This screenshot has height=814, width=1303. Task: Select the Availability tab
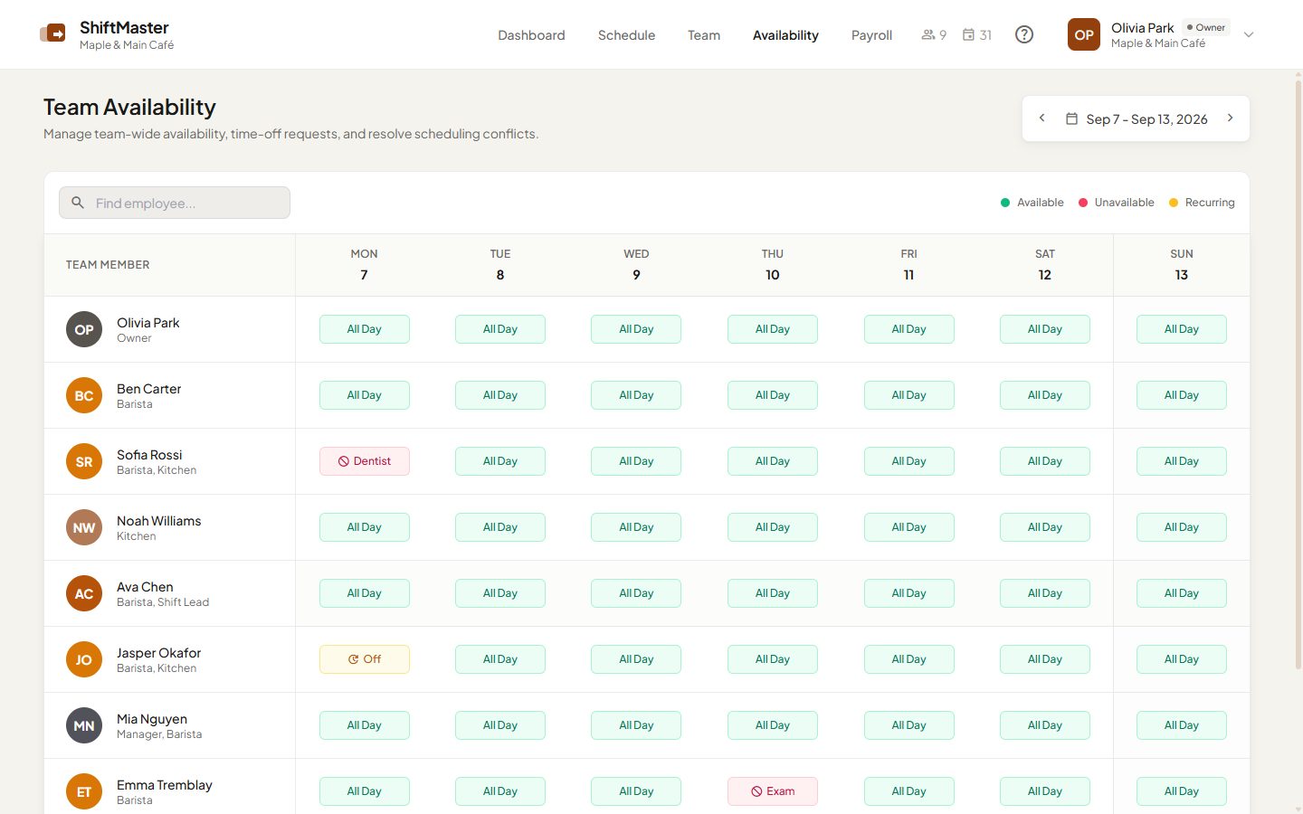coord(785,35)
